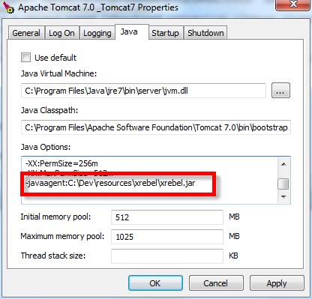
Task: Enable the Use default checkbox
Action: [25, 58]
